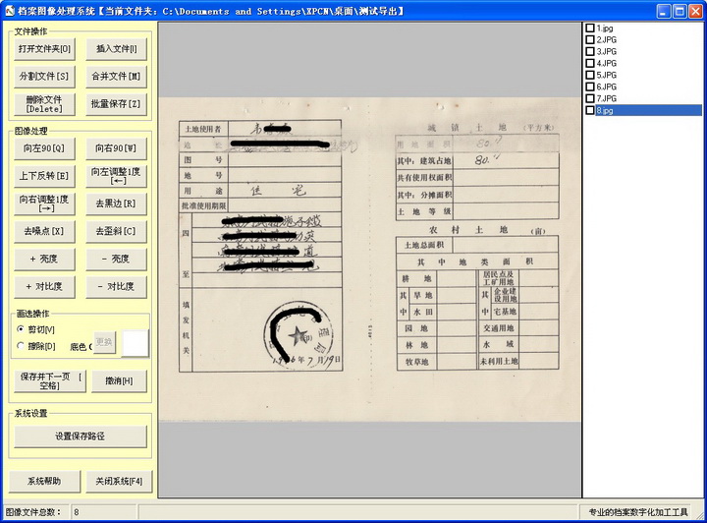Select file name 4.JPG in list
Screen dimensions: 707x523
(x=607, y=63)
